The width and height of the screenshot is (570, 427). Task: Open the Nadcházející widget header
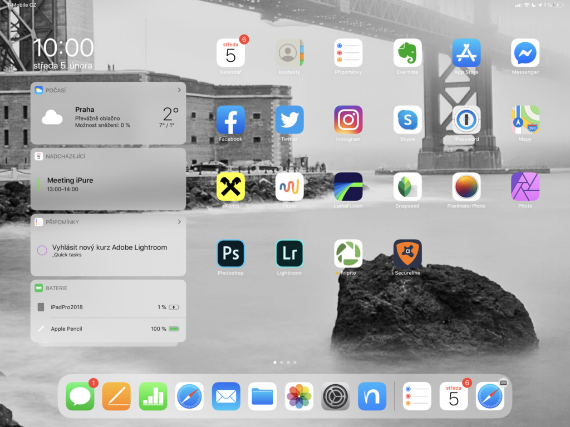pos(109,156)
